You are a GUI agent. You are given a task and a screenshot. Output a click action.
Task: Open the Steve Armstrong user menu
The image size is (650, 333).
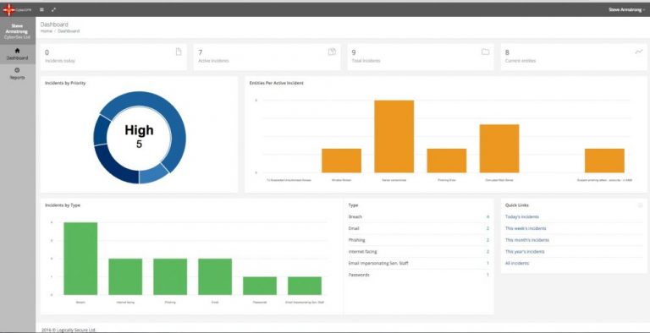click(x=626, y=9)
